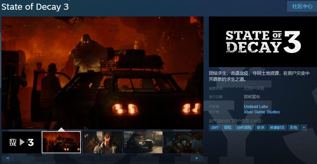Click the 即将宣布 release date text
Screen dimensions: 317x164
coord(252,97)
